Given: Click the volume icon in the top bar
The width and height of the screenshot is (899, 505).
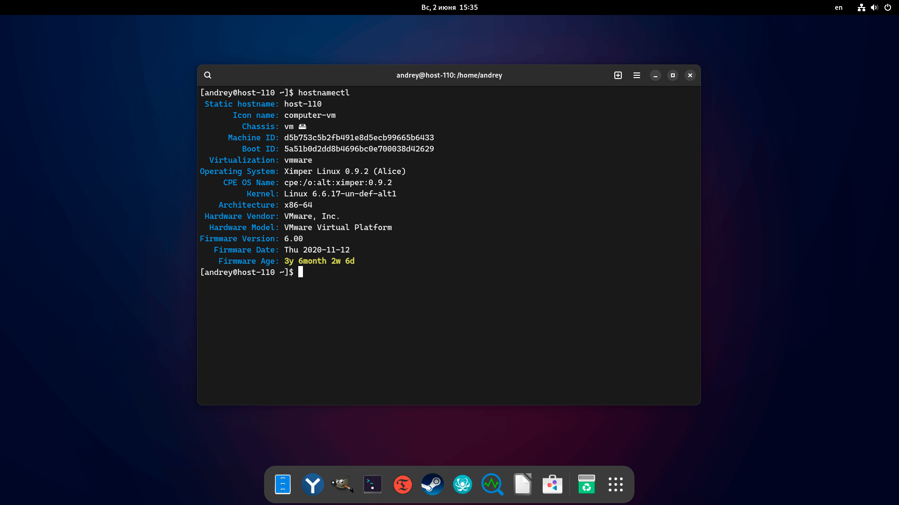Looking at the screenshot, I should (x=874, y=7).
